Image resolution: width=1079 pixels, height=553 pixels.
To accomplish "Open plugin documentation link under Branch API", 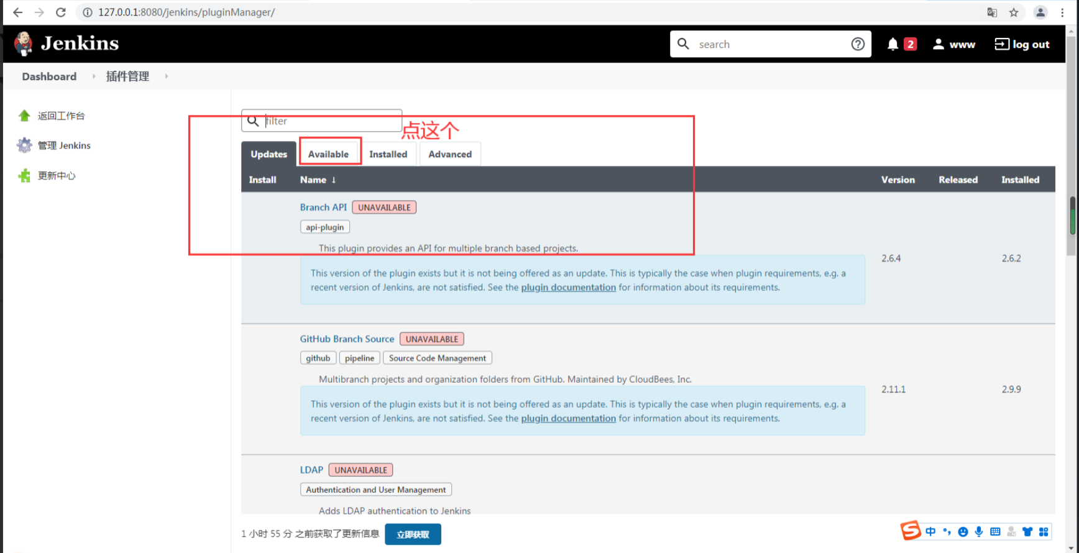I will [568, 287].
